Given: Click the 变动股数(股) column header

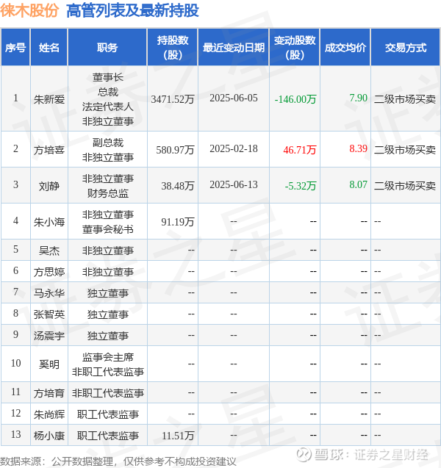Looking at the screenshot, I should (x=295, y=48).
